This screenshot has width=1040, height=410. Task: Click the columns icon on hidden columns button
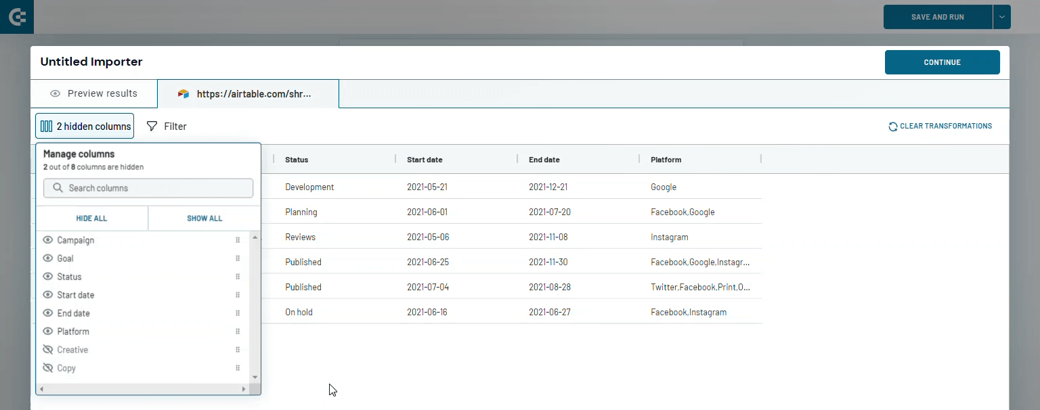46,126
